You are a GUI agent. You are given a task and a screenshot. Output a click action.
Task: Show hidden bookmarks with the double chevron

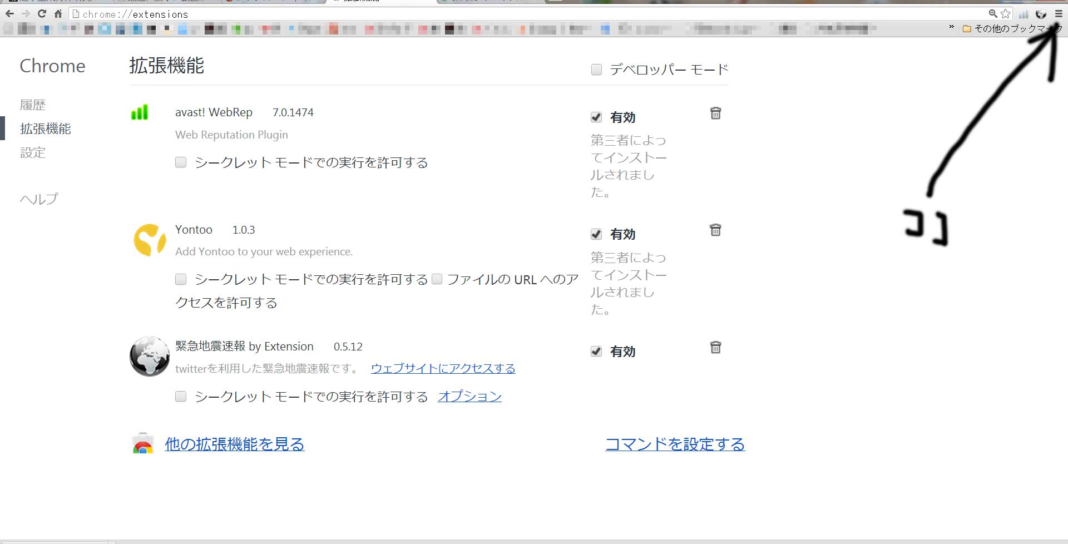pyautogui.click(x=952, y=27)
